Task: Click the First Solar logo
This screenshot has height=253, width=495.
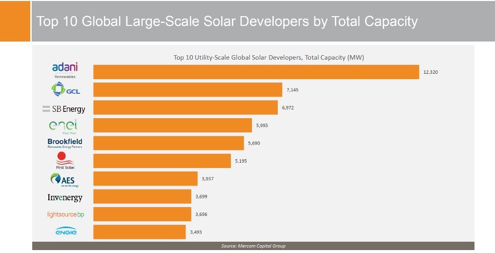Action: click(x=65, y=161)
